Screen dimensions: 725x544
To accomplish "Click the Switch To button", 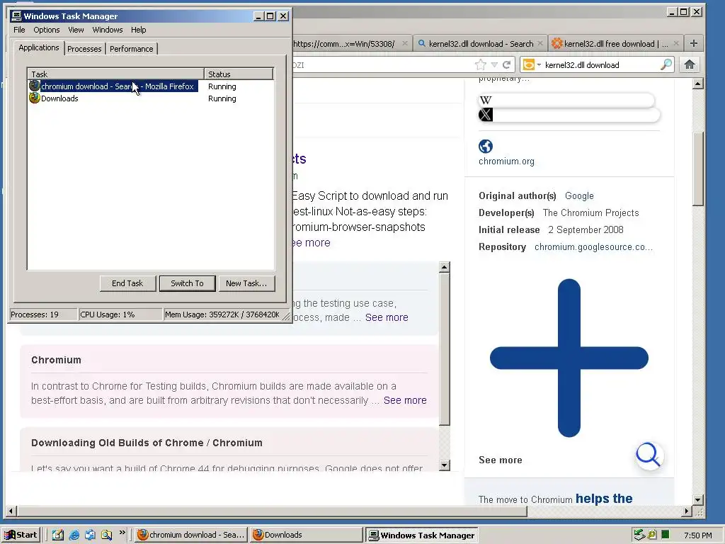I will (187, 283).
